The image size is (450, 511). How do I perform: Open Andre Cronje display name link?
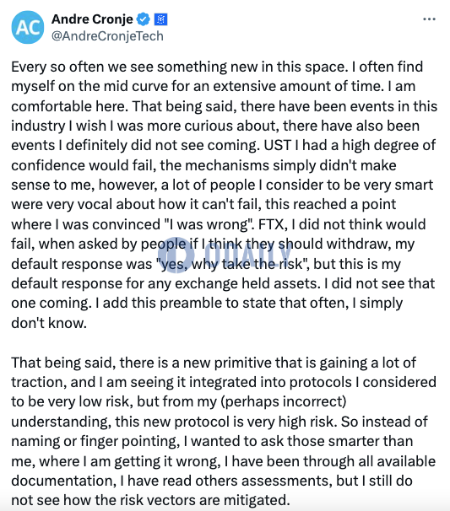pos(92,19)
